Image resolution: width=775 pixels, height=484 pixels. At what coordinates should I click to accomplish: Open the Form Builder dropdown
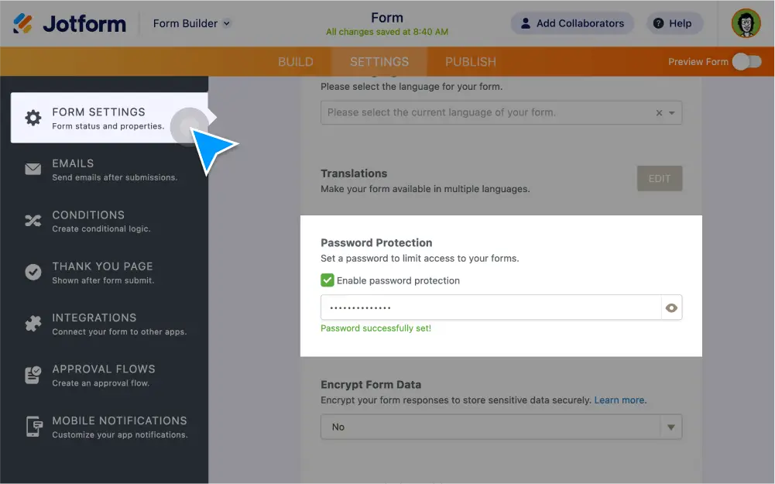tap(190, 23)
